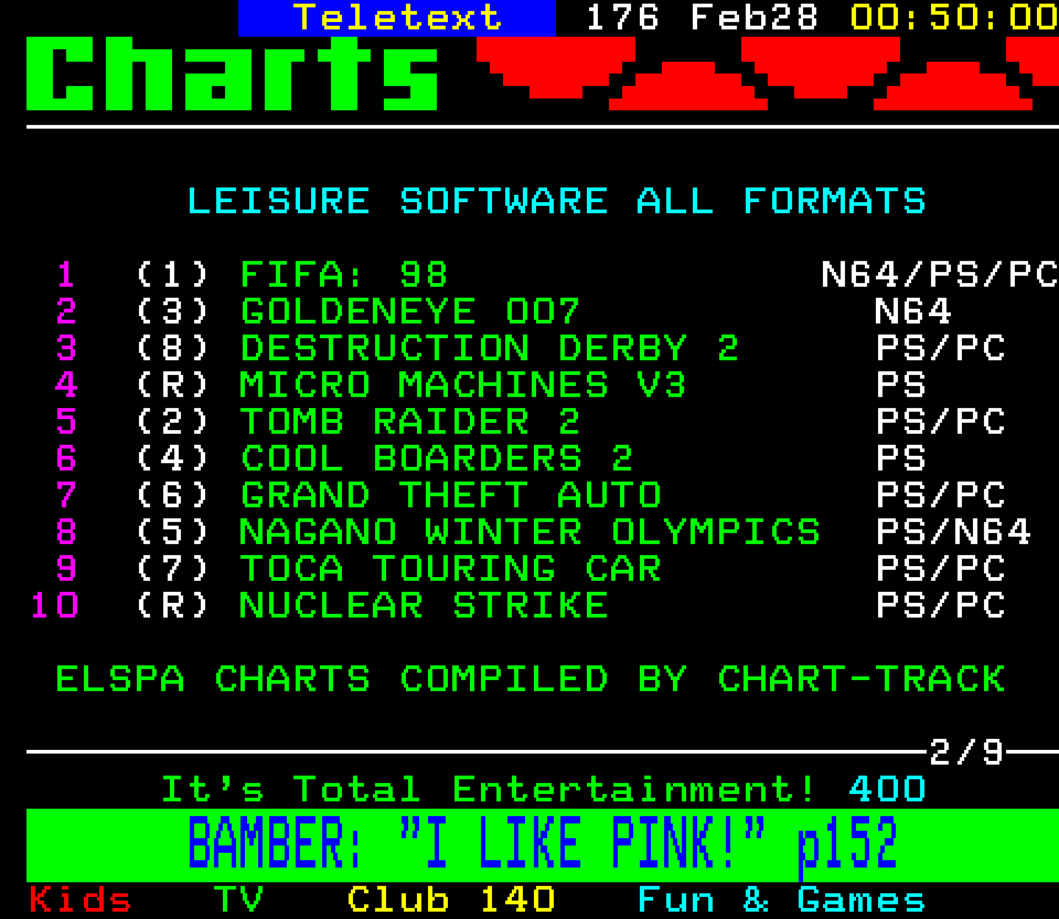Click the magenta rank number 10
This screenshot has height=919, width=1059.
54,606
